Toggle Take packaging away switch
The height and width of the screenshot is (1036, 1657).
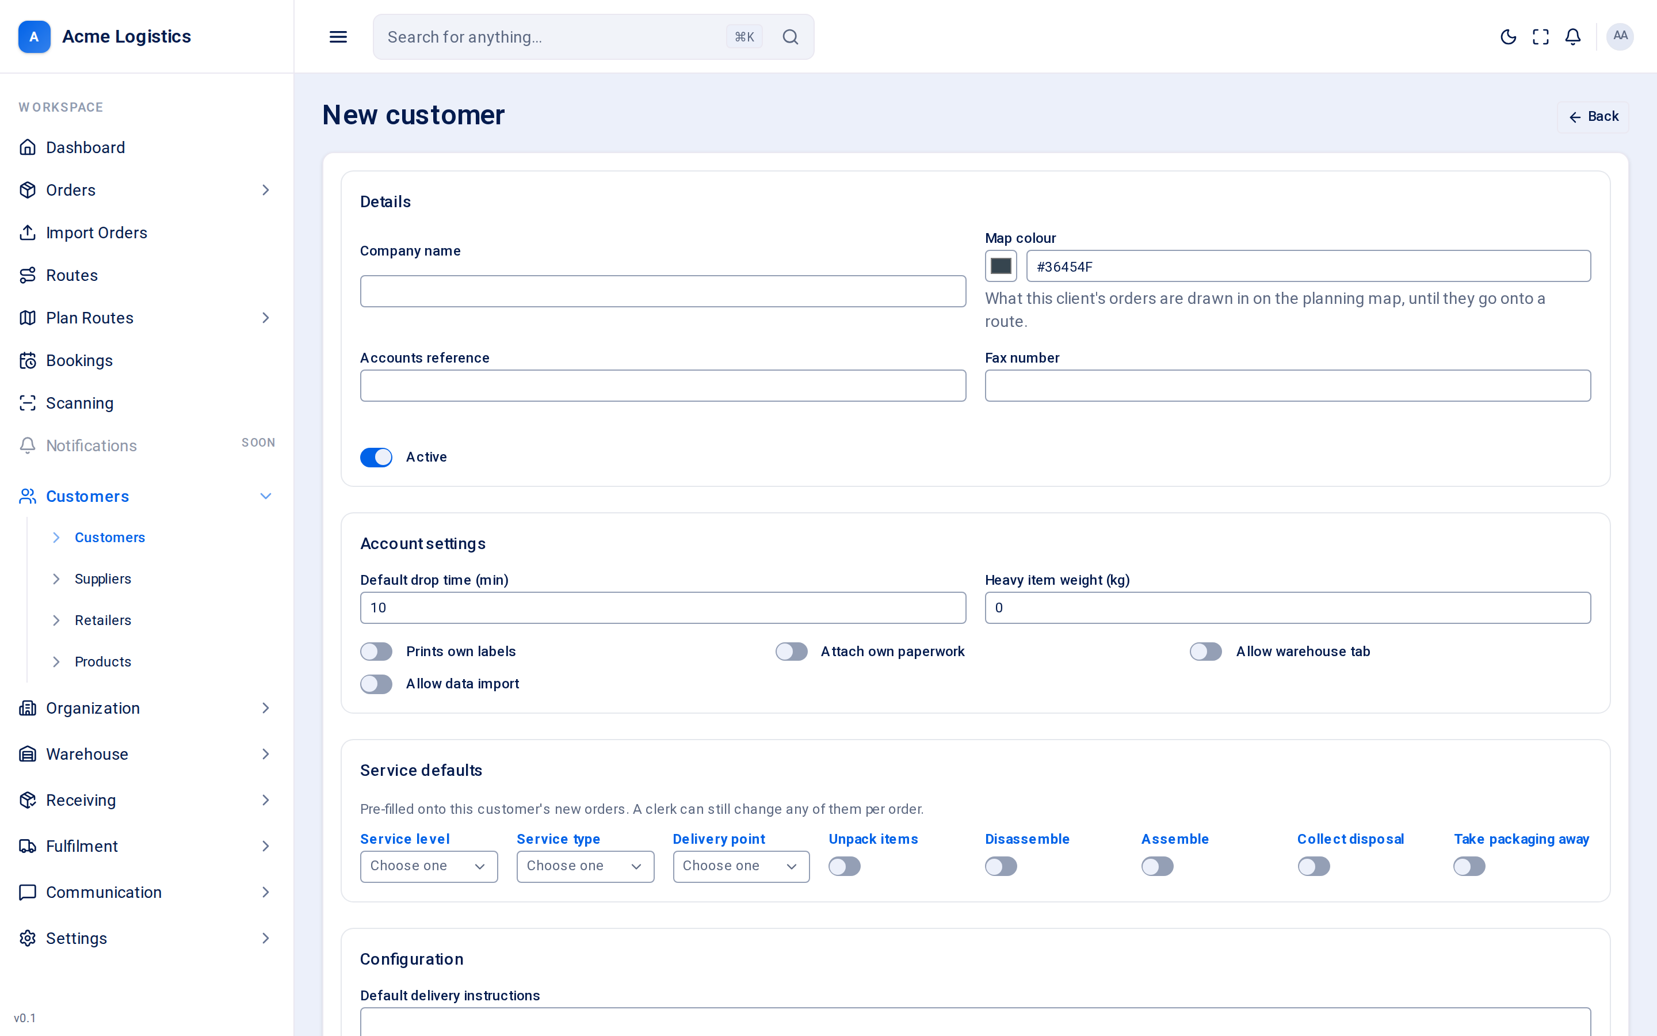[x=1469, y=867]
